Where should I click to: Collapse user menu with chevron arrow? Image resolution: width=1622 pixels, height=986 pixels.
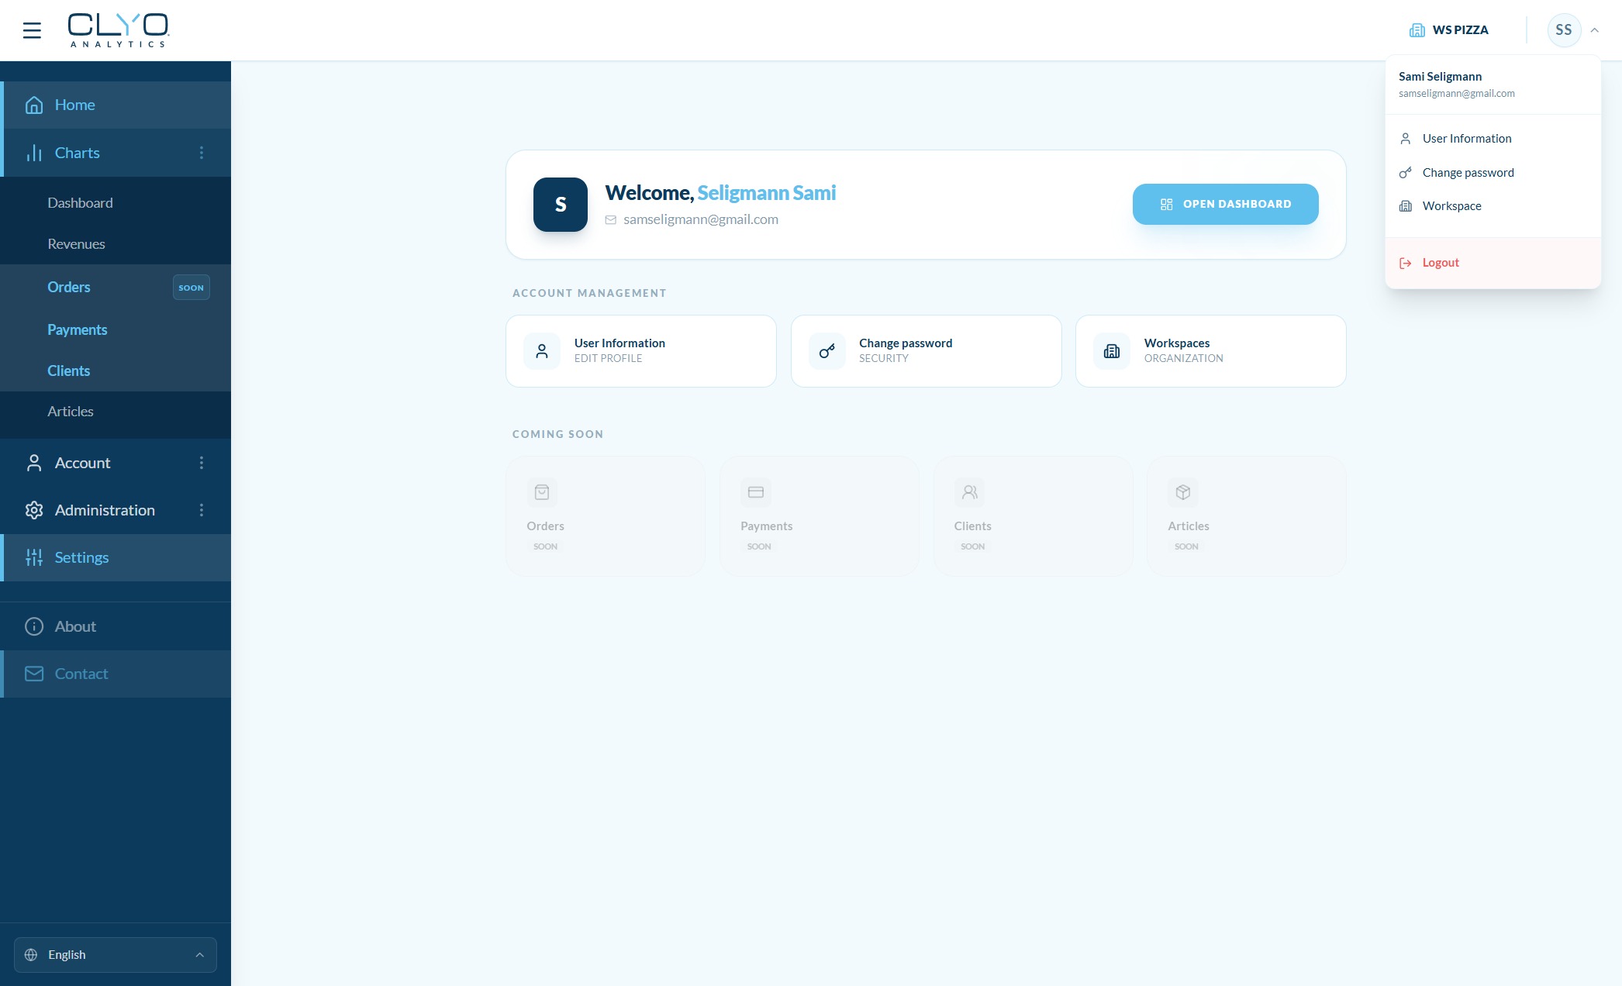pos(1594,30)
